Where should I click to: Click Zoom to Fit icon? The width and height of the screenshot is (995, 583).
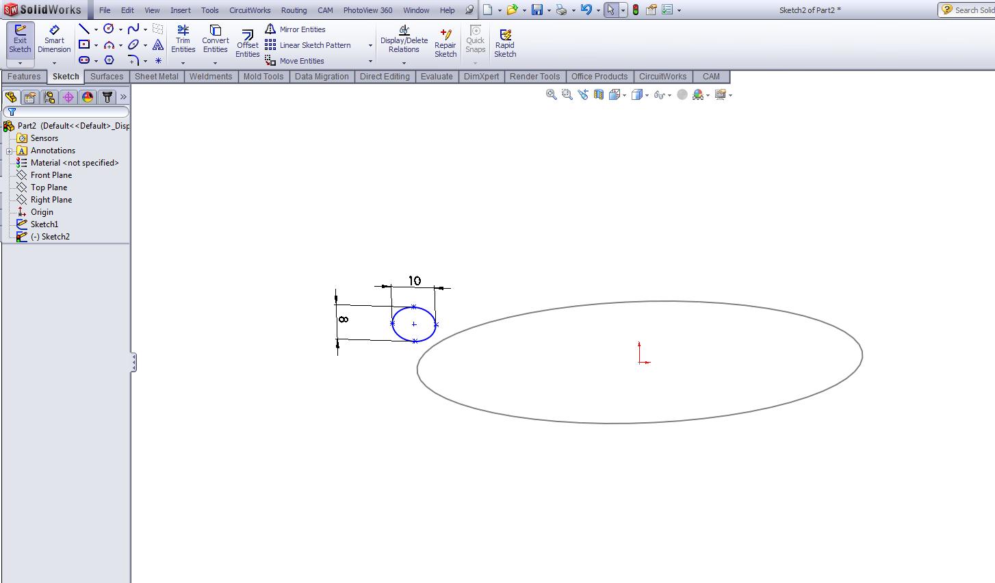click(x=552, y=95)
